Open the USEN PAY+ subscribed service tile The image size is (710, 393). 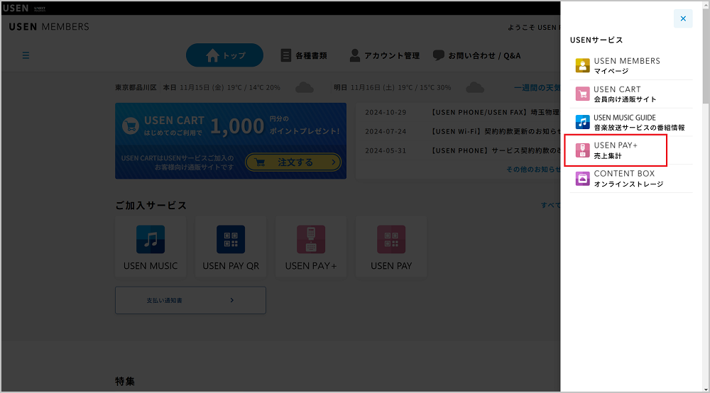(x=311, y=246)
